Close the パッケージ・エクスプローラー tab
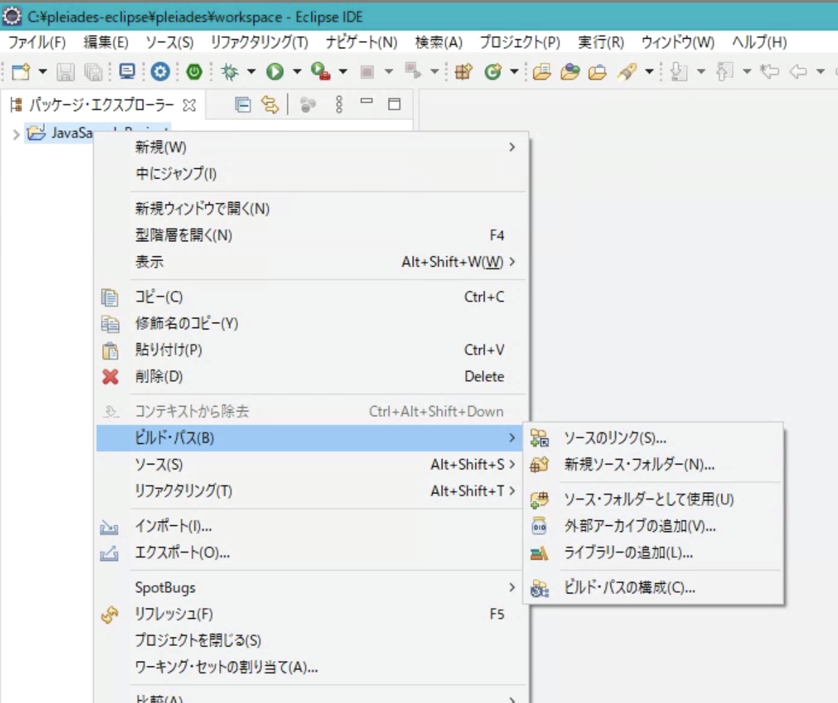The height and width of the screenshot is (703, 838). tap(190, 105)
